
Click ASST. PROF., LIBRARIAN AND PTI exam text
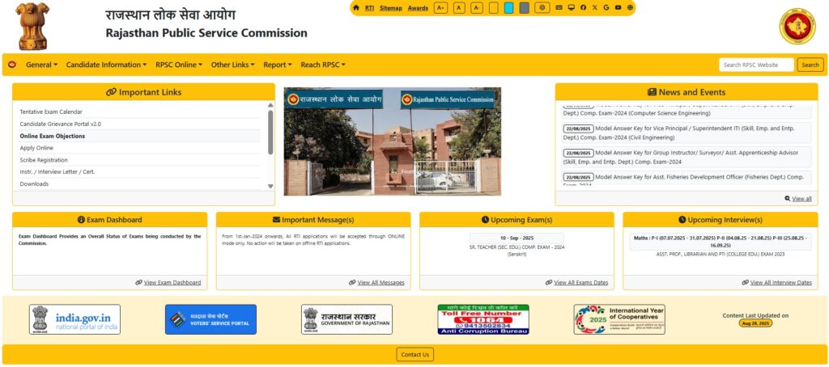coord(720,254)
